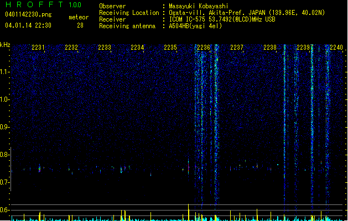The image size is (348, 221).
Task: Click the Receiver label
Action: 112,19
